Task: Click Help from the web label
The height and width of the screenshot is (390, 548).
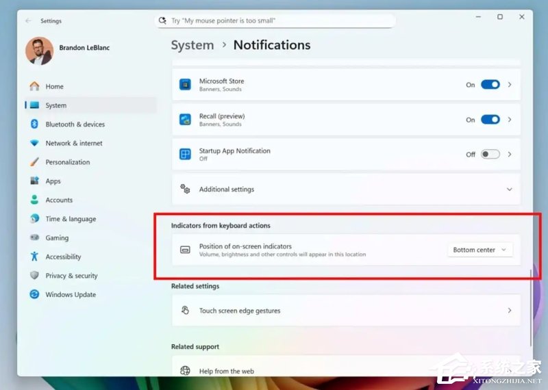Action: [x=227, y=371]
